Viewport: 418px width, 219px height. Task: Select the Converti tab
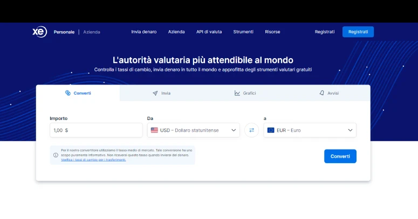pyautogui.click(x=78, y=93)
